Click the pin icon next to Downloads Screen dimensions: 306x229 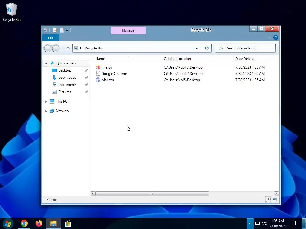(x=86, y=78)
